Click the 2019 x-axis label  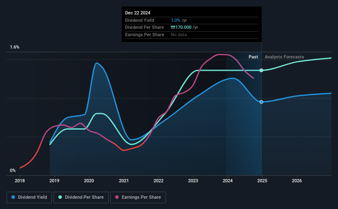(54, 181)
